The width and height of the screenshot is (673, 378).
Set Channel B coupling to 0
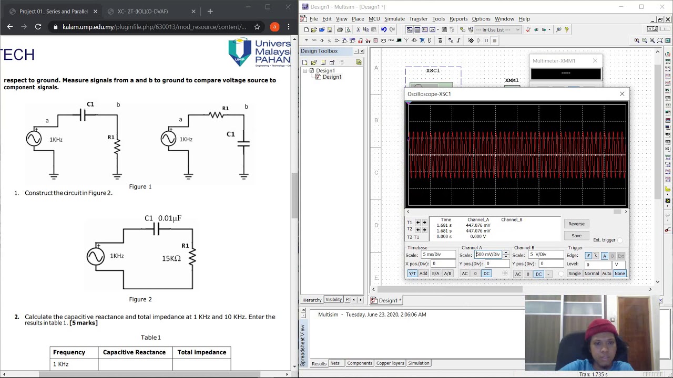[528, 274]
